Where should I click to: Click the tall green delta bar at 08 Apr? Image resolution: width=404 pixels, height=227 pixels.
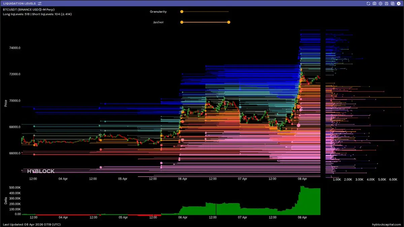(x=302, y=201)
